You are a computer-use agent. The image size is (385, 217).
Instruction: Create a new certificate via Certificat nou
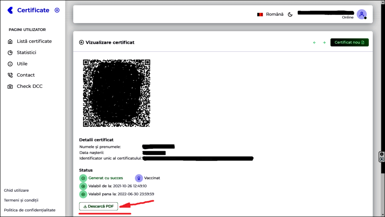(x=349, y=42)
